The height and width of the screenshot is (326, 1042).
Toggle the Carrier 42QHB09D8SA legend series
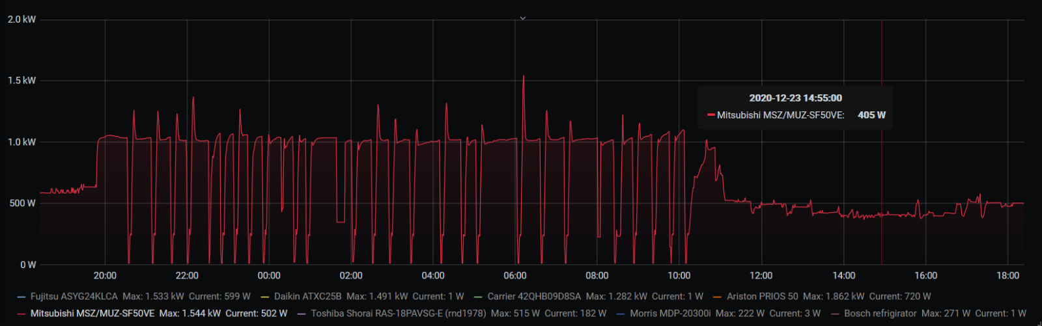pyautogui.click(x=534, y=296)
